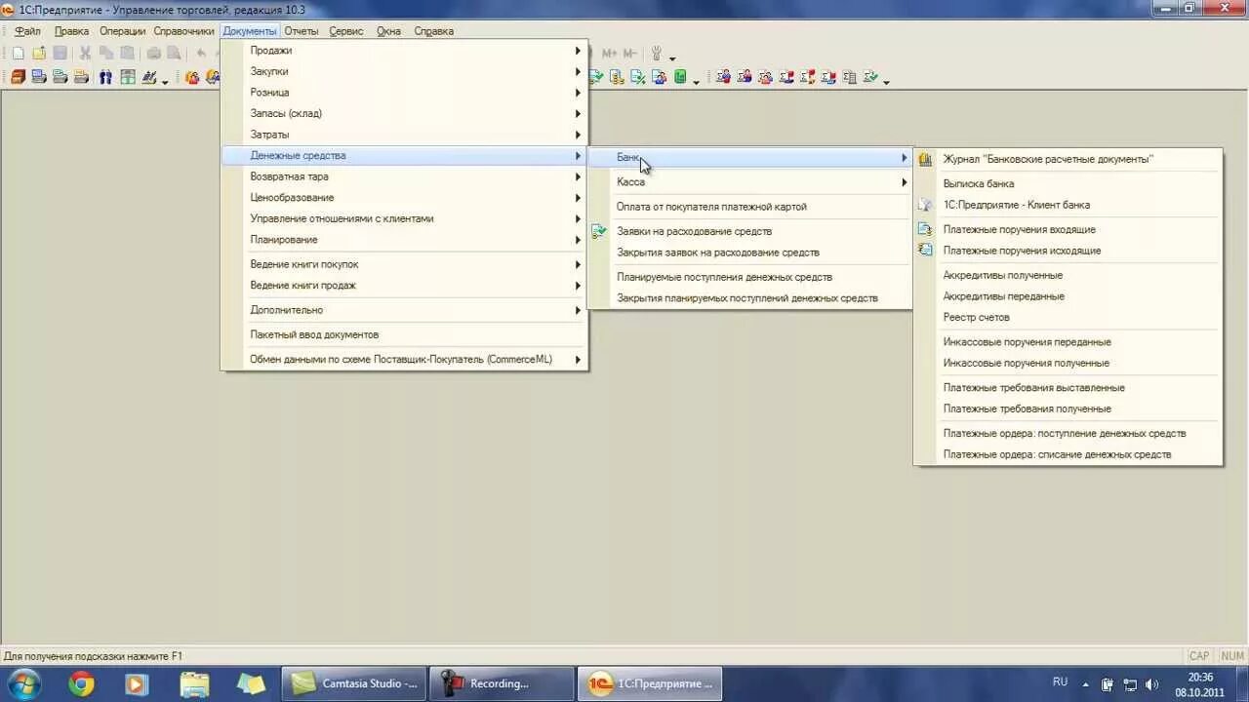Viewport: 1249px width, 702px height.
Task: Select Управление отношениями с клиентами item
Action: click(405, 218)
